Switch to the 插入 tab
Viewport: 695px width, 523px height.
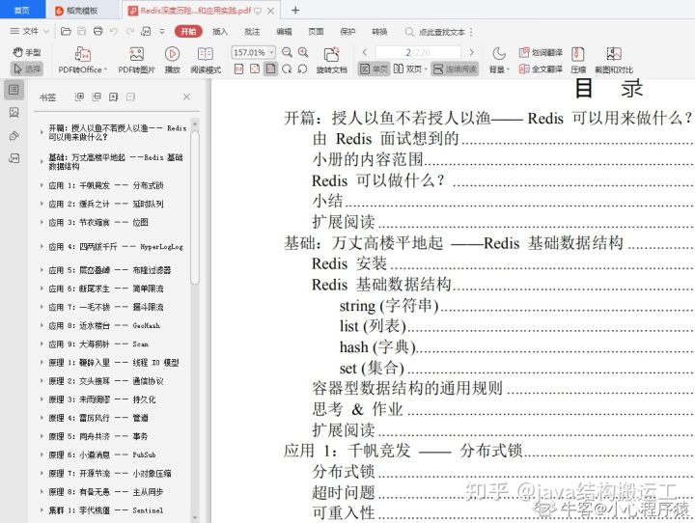point(220,32)
